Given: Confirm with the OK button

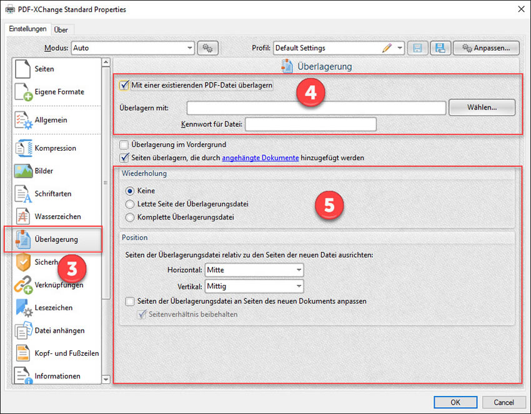Looking at the screenshot, I should click(455, 402).
